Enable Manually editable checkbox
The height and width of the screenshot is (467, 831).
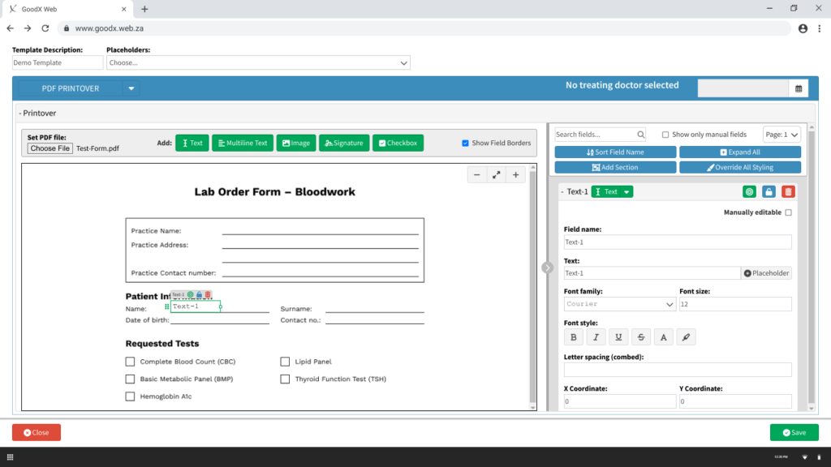(788, 212)
